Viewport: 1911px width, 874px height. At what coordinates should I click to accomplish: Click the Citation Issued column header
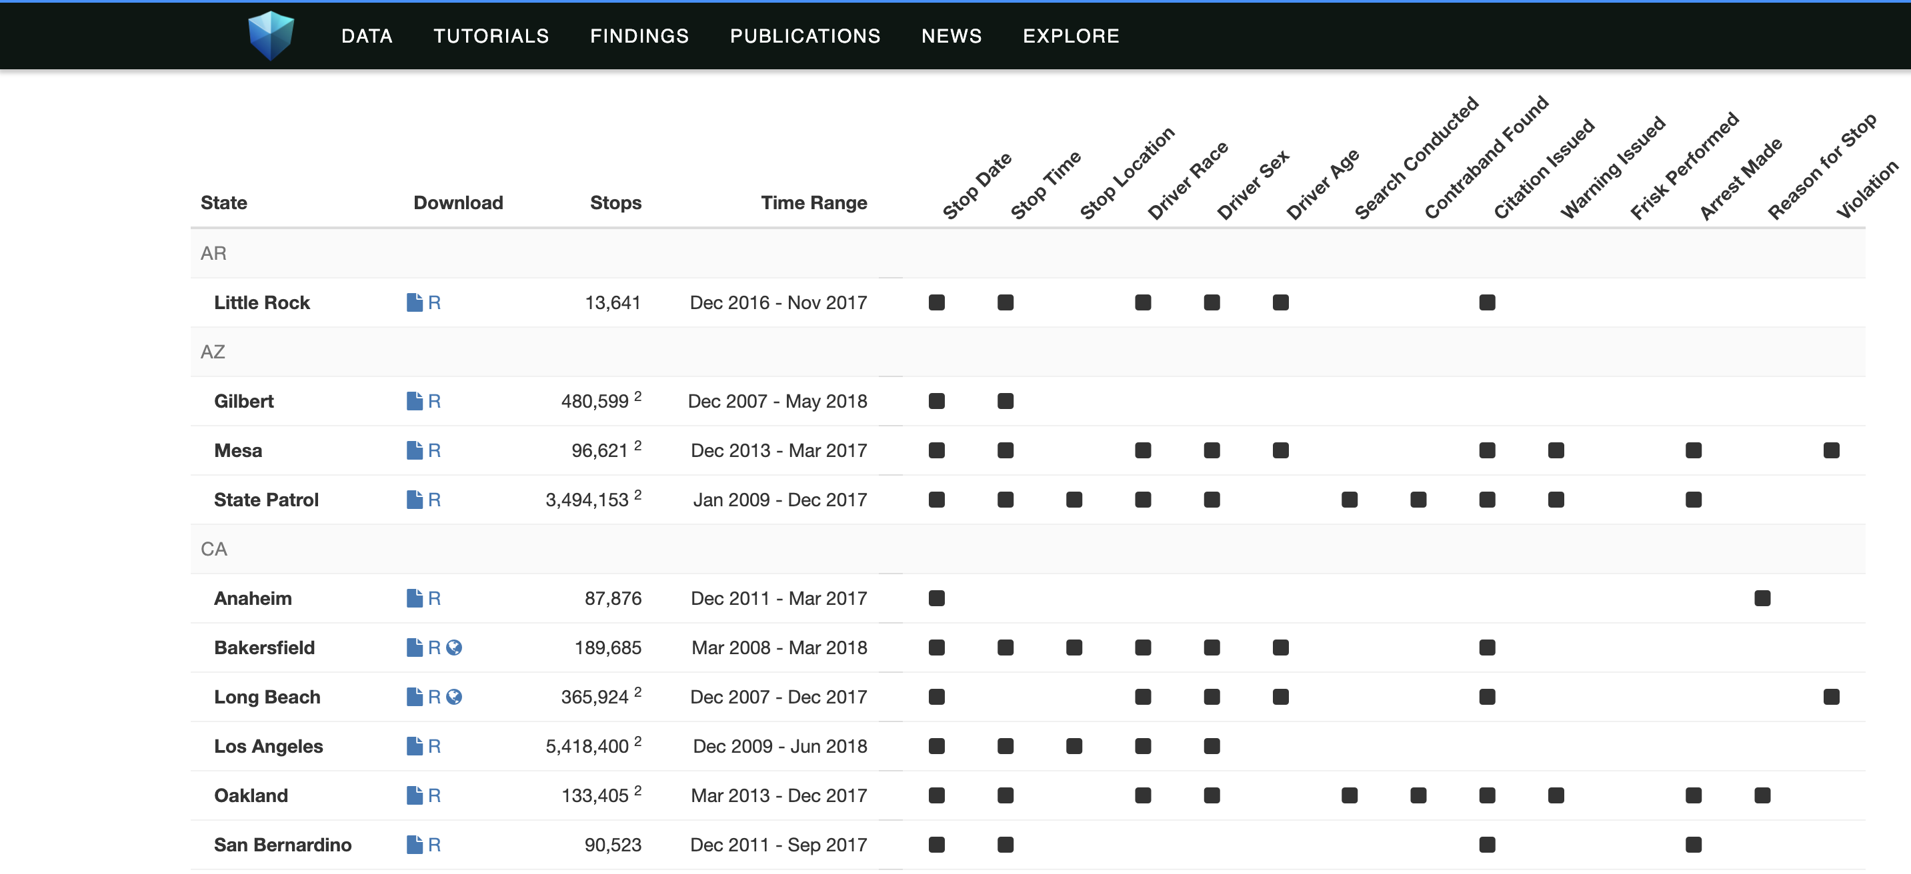click(1543, 169)
